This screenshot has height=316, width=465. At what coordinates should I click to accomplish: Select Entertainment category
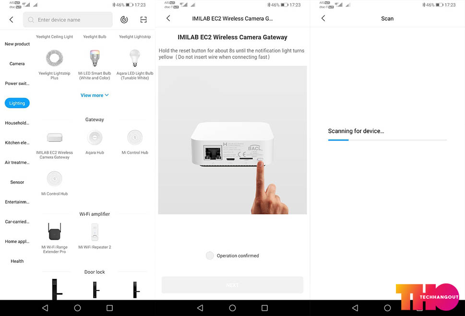(17, 202)
